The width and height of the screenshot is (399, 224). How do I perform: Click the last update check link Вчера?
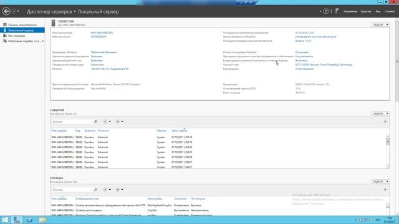303,41
